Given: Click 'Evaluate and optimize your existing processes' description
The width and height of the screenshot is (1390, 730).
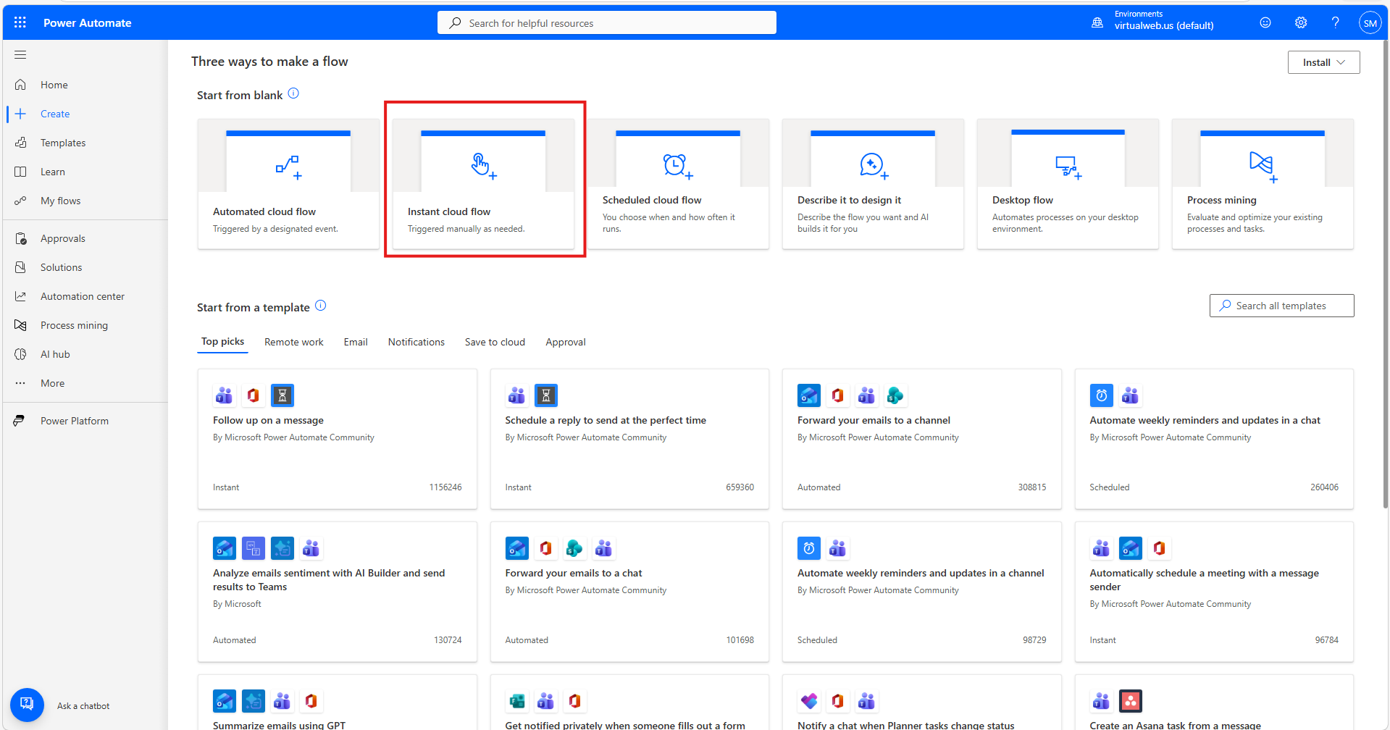Looking at the screenshot, I should pyautogui.click(x=1255, y=223).
